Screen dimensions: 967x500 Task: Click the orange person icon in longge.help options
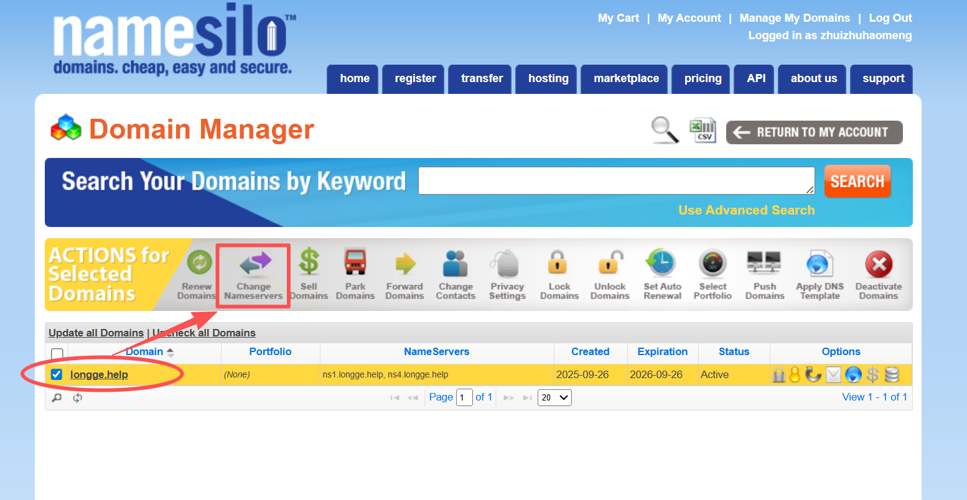click(x=795, y=374)
